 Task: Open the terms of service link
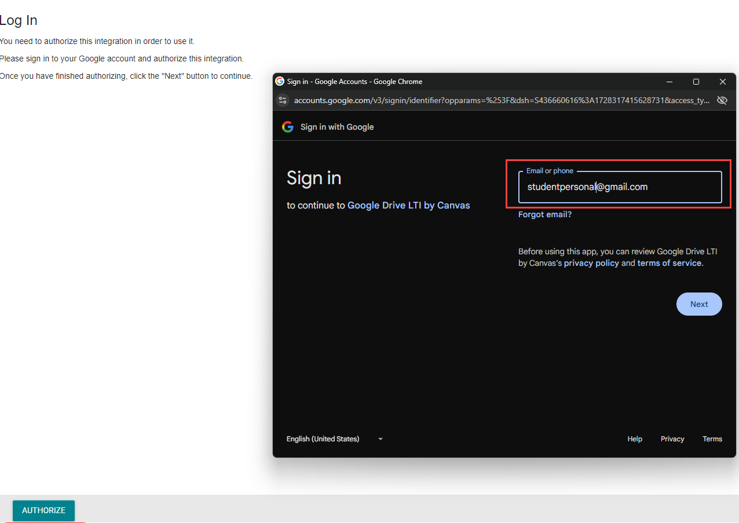[x=670, y=262]
